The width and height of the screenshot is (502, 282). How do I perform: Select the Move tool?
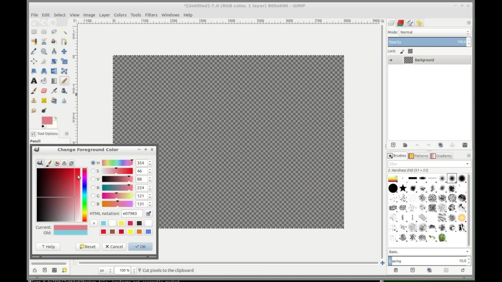(64, 51)
